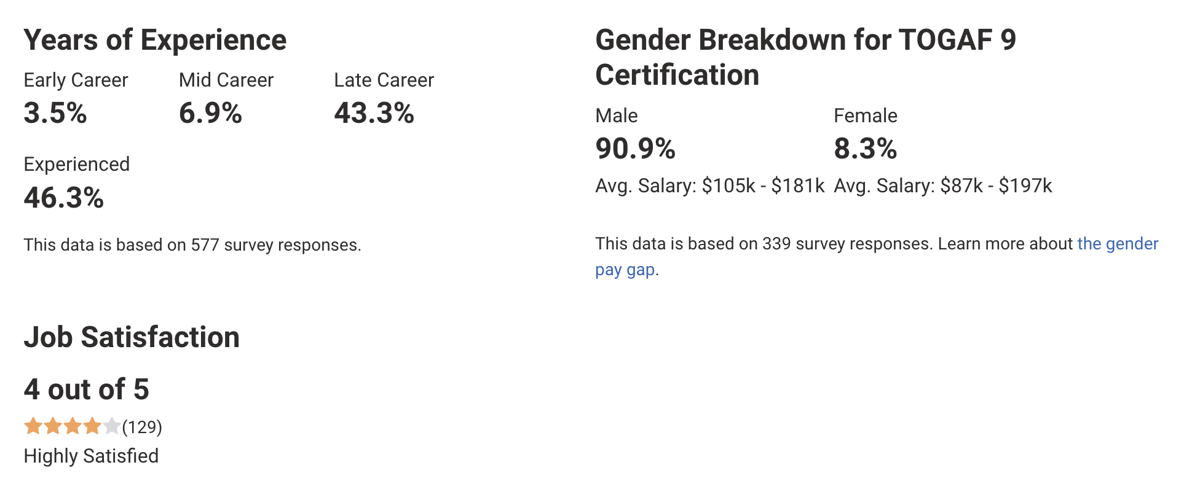Click the Job Satisfaction heading
The width and height of the screenshot is (1184, 489).
point(132,337)
